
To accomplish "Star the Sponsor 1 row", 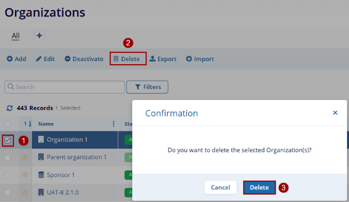I will tap(25, 175).
